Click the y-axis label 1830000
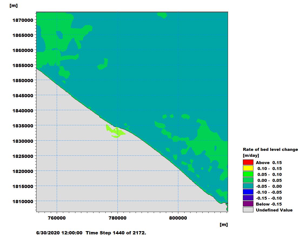Screen dimensions: 298x236 click(23, 141)
